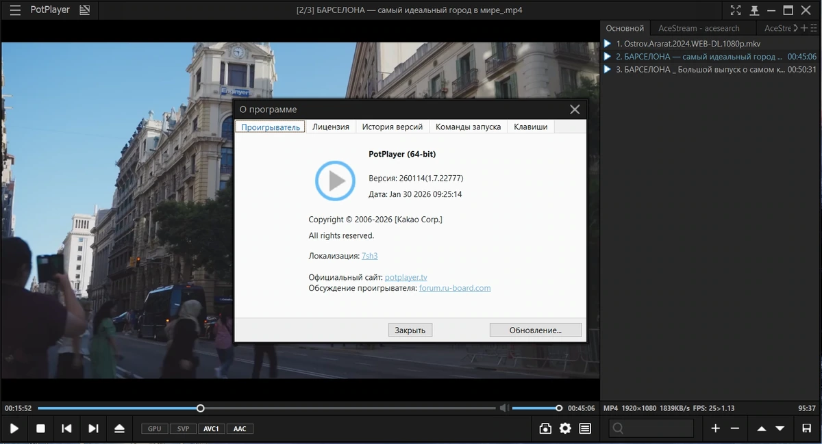Open the forum.ru-board.com link

[x=455, y=288]
